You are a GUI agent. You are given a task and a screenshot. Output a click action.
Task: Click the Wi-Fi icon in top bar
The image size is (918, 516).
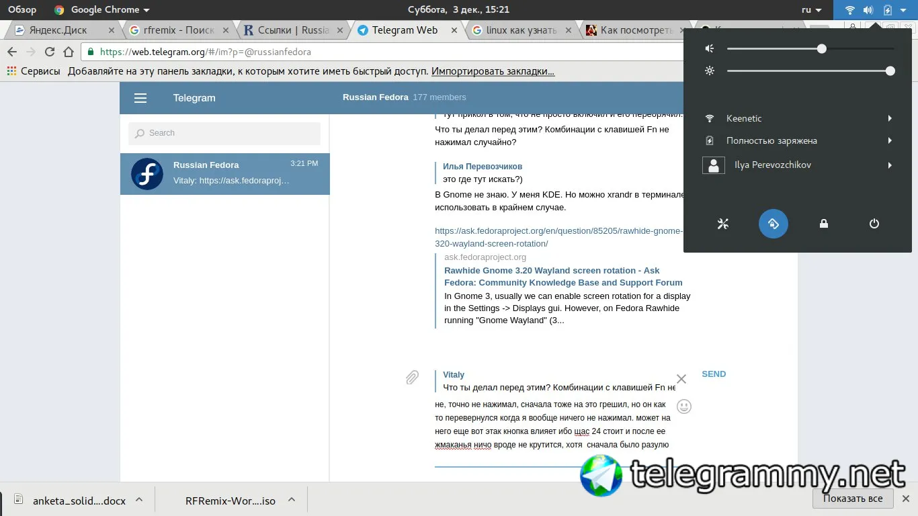[850, 10]
